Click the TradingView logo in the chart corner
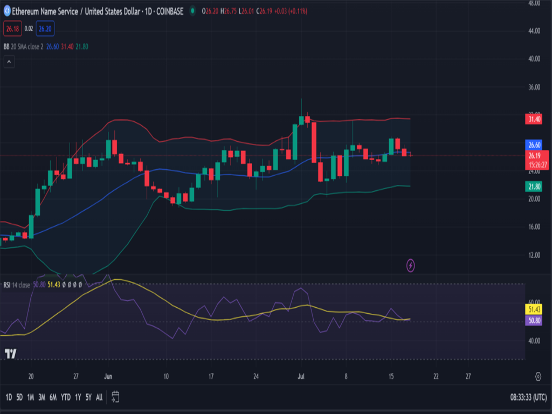Screen dimensions: 552x414 pyautogui.click(x=10, y=354)
